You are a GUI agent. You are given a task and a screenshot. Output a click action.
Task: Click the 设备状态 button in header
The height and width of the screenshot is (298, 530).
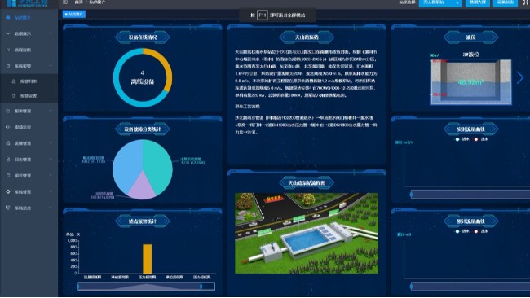[x=506, y=2]
